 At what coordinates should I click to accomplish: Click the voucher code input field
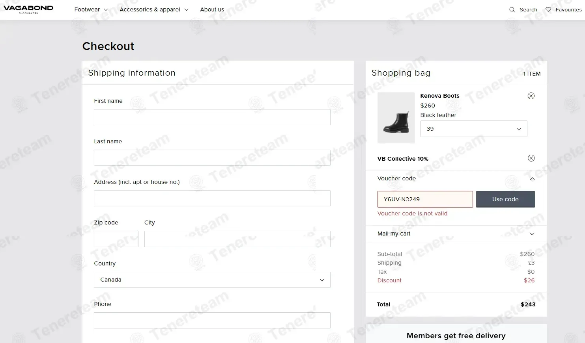425,199
